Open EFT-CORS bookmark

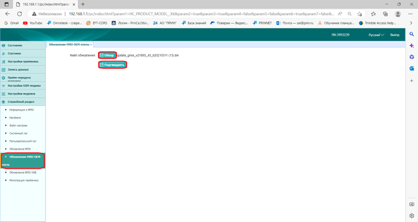pos(97,23)
